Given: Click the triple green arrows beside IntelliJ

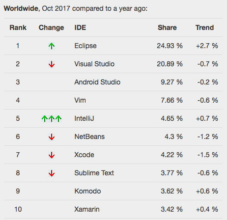Looking at the screenshot, I should tap(52, 119).
